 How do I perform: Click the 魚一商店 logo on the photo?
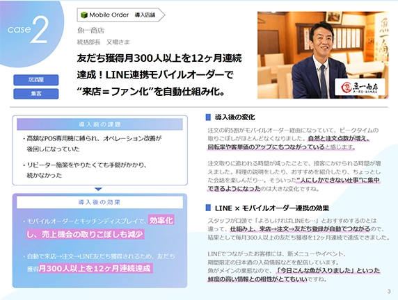(x=360, y=87)
